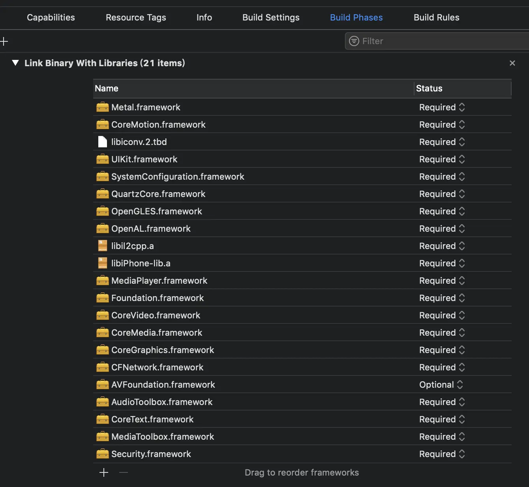Open AVFoundation.framework Optional status dropdown
The image size is (529, 487).
[x=441, y=385]
